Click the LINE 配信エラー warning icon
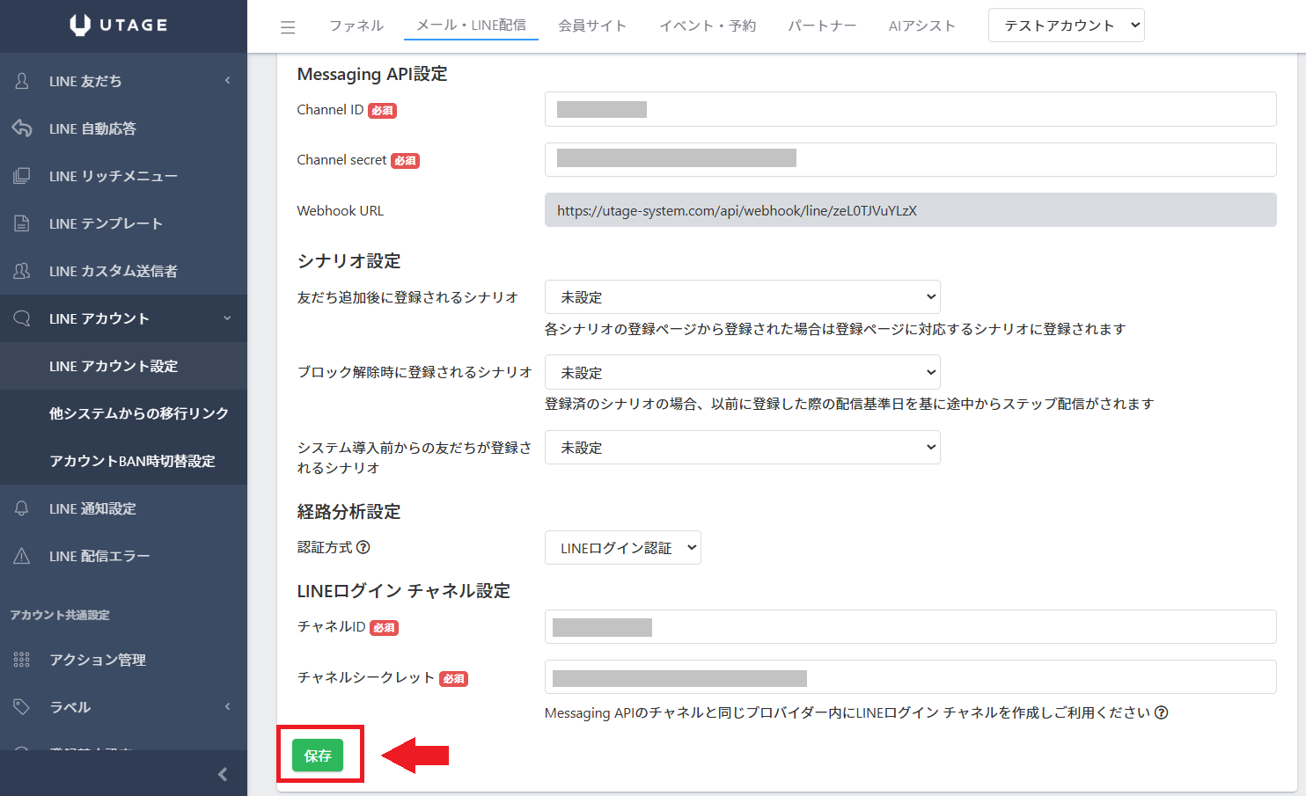This screenshot has height=796, width=1306. coord(22,556)
